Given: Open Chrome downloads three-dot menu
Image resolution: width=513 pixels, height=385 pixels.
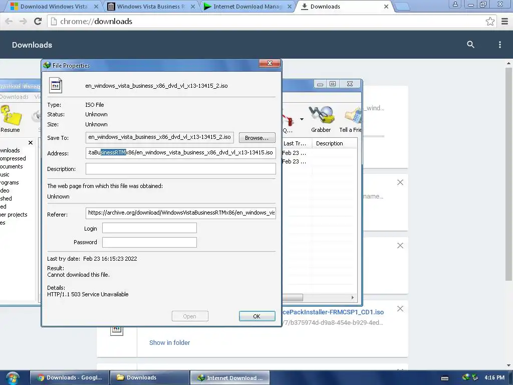Looking at the screenshot, I should click(499, 45).
